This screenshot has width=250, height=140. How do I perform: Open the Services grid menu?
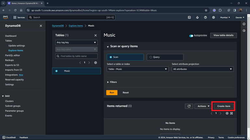click(19, 17)
